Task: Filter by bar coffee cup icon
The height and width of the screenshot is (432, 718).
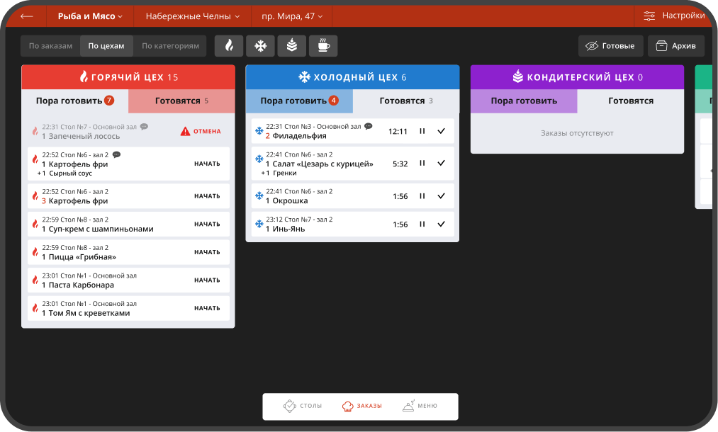Action: [x=323, y=46]
